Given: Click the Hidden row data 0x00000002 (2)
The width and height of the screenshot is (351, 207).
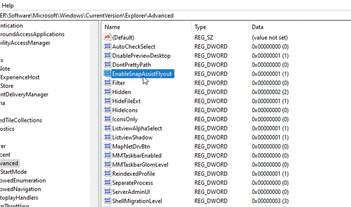Looking at the screenshot, I should pyautogui.click(x=270, y=92).
